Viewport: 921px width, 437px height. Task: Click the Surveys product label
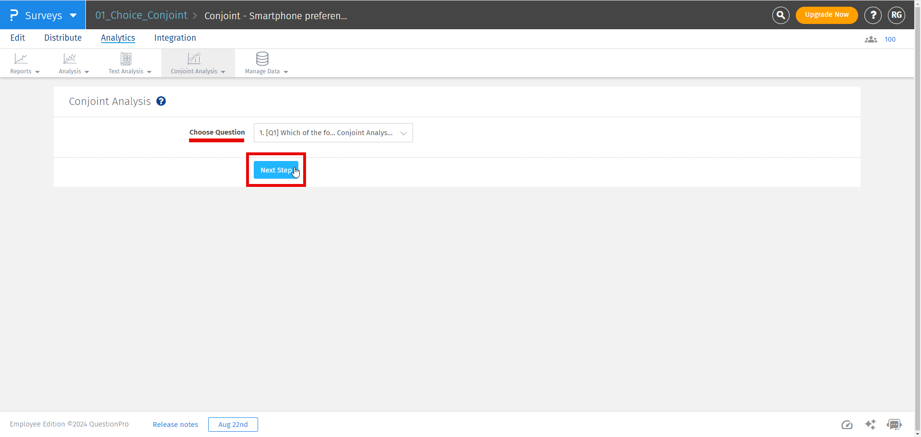click(x=44, y=15)
